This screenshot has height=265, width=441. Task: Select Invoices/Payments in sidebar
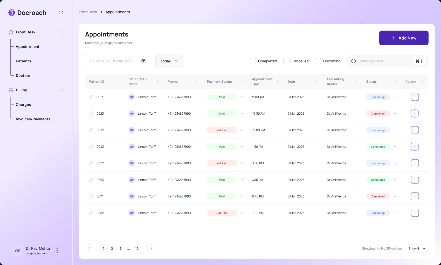(x=33, y=119)
